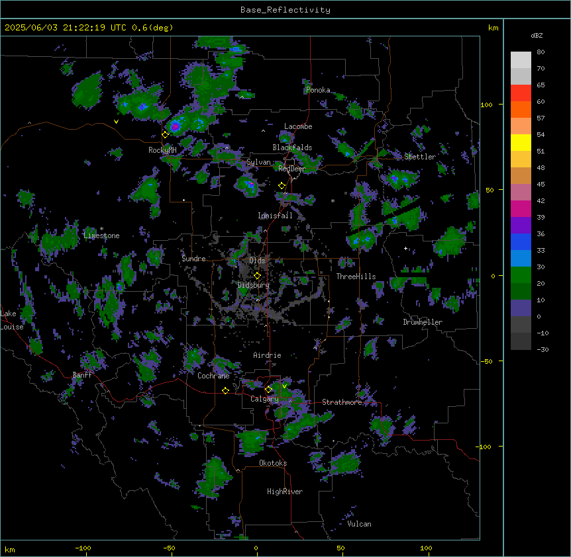Click the Blackfalds label
The width and height of the screenshot is (571, 557).
point(292,148)
